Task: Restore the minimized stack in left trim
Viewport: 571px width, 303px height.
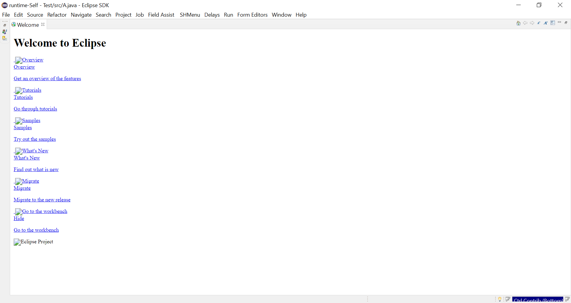Action: [x=5, y=25]
